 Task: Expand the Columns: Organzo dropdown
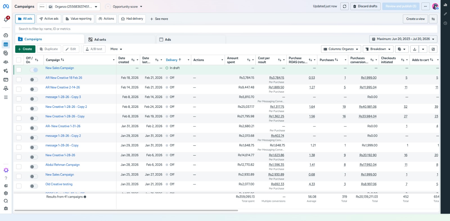click(341, 49)
